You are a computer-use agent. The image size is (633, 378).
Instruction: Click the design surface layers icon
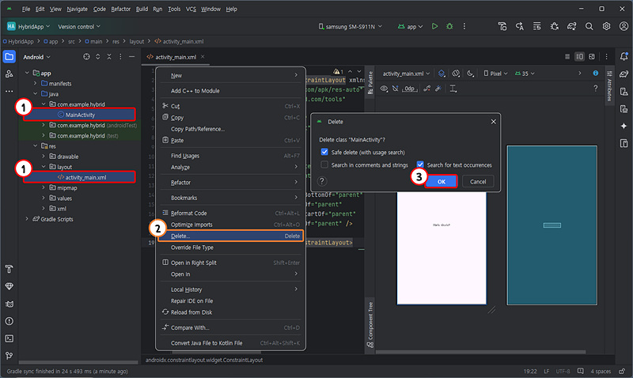click(442, 74)
